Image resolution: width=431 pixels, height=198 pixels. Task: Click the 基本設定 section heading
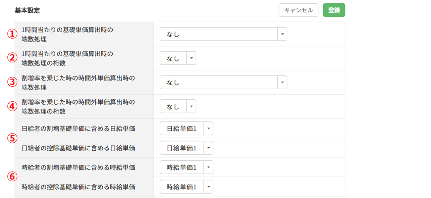27,10
